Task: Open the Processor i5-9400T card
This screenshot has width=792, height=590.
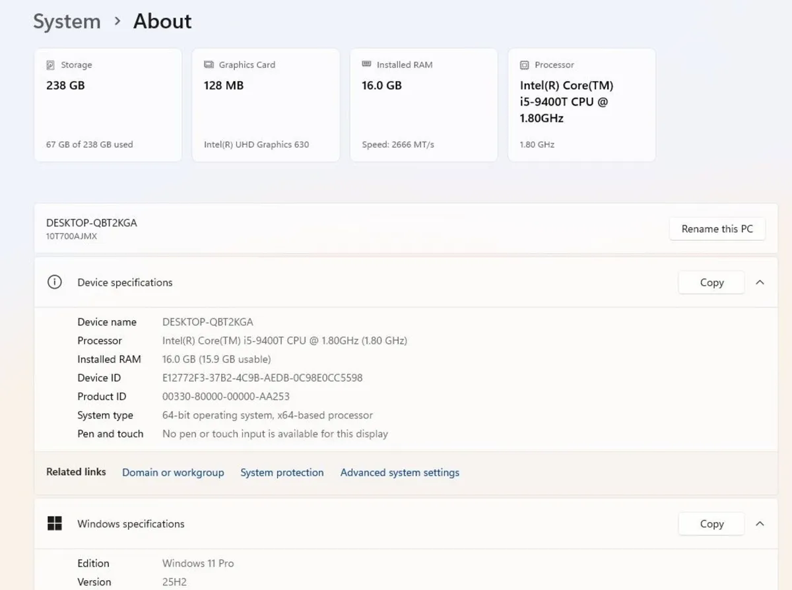Action: click(x=581, y=105)
